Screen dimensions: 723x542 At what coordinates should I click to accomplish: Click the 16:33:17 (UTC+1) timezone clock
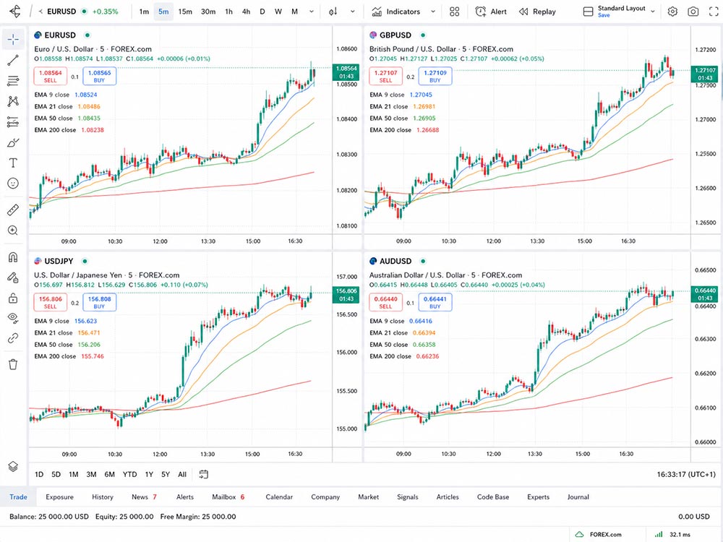coord(686,474)
